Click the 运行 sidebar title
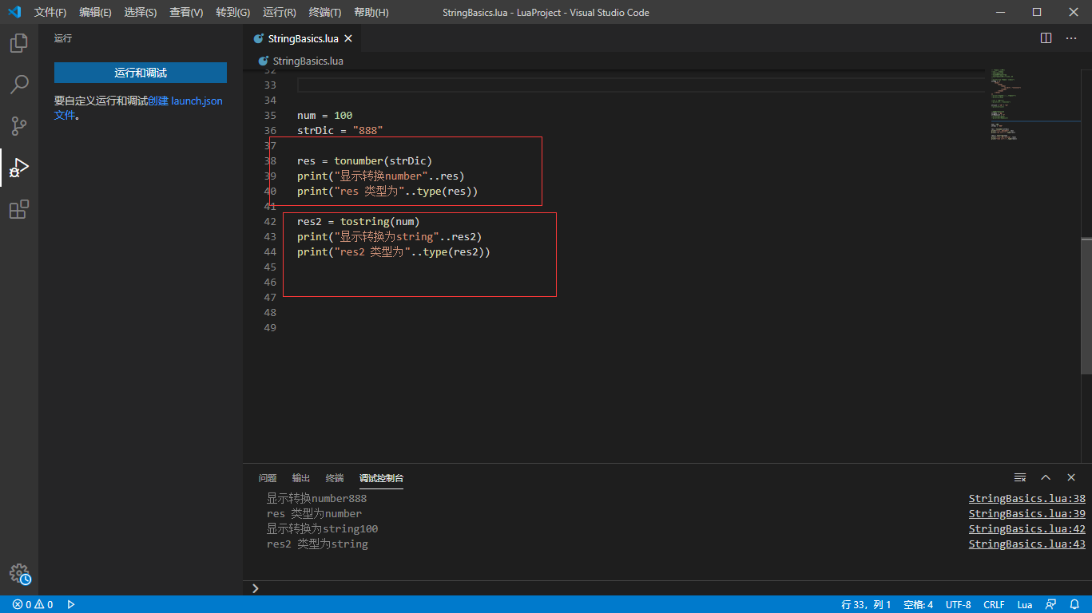 click(x=63, y=38)
